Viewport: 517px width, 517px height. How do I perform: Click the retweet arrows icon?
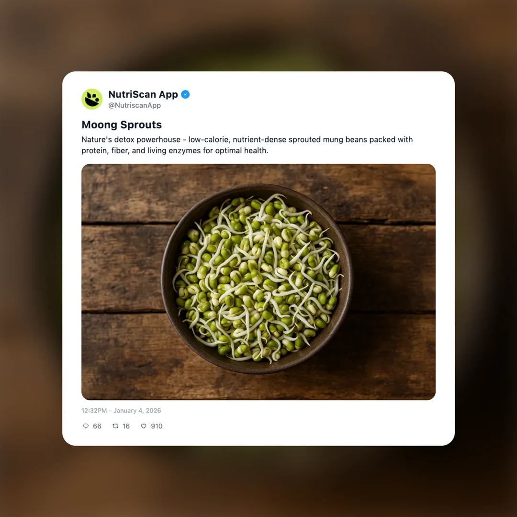click(x=115, y=426)
